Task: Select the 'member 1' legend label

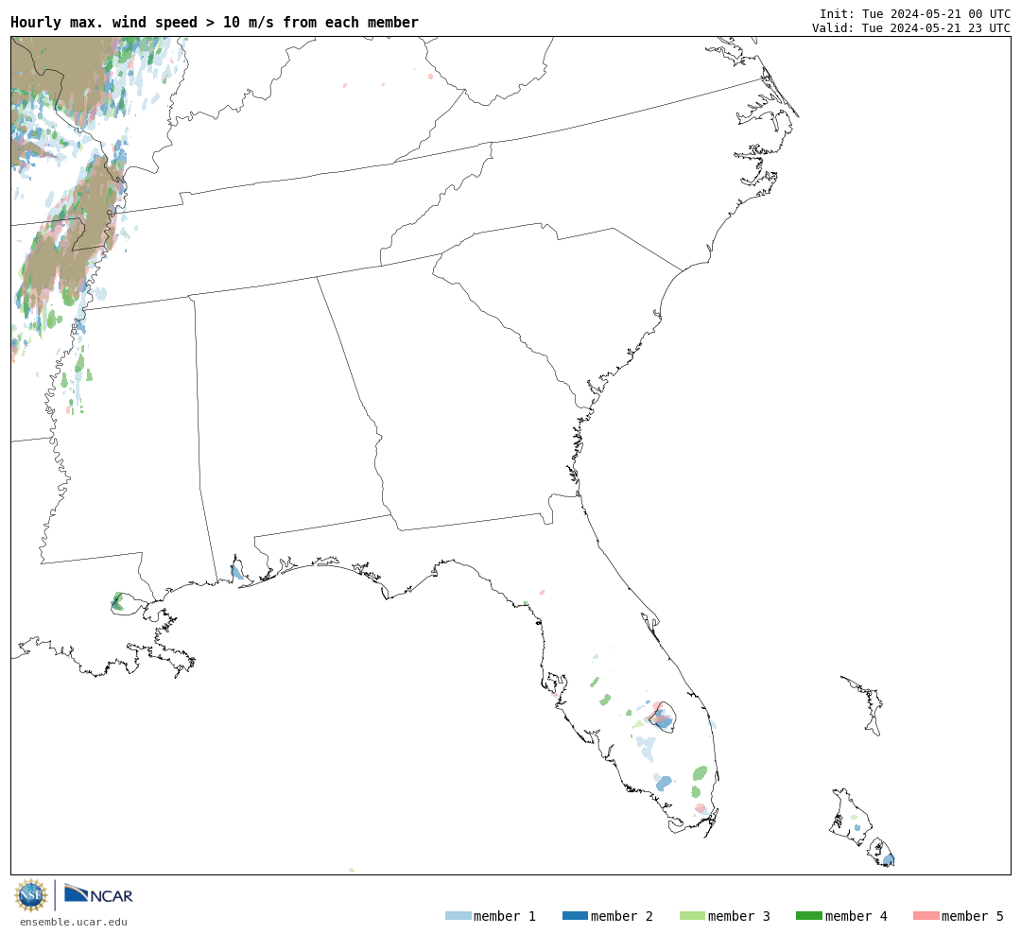Action: tap(505, 916)
